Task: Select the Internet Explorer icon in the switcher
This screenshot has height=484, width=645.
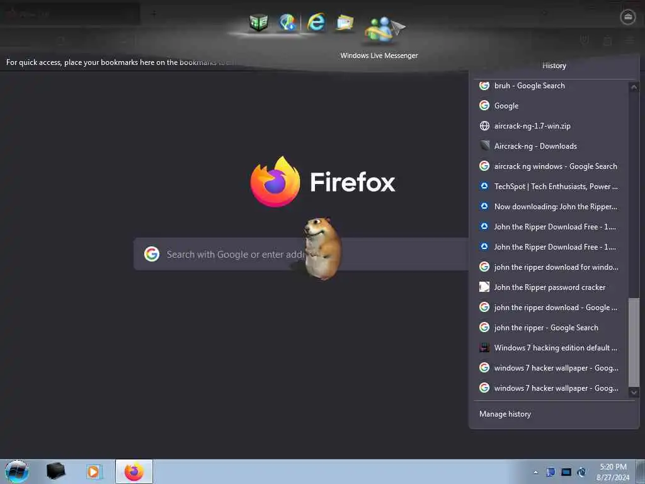Action: point(316,22)
